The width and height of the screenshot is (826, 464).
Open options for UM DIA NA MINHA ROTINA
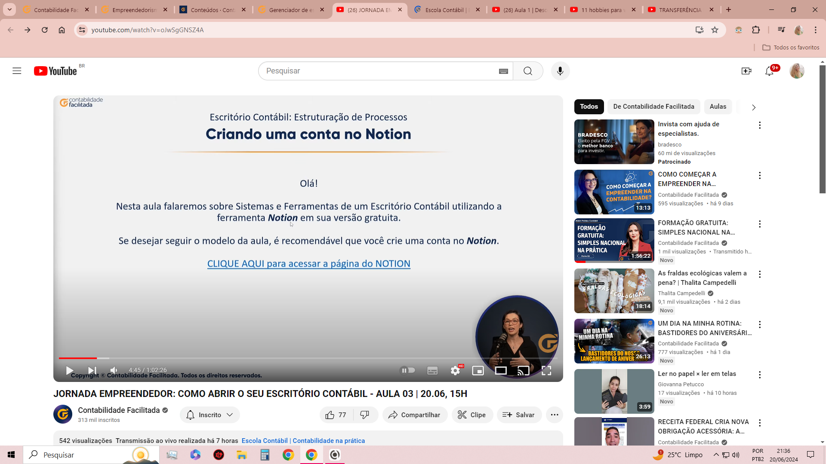click(x=760, y=324)
